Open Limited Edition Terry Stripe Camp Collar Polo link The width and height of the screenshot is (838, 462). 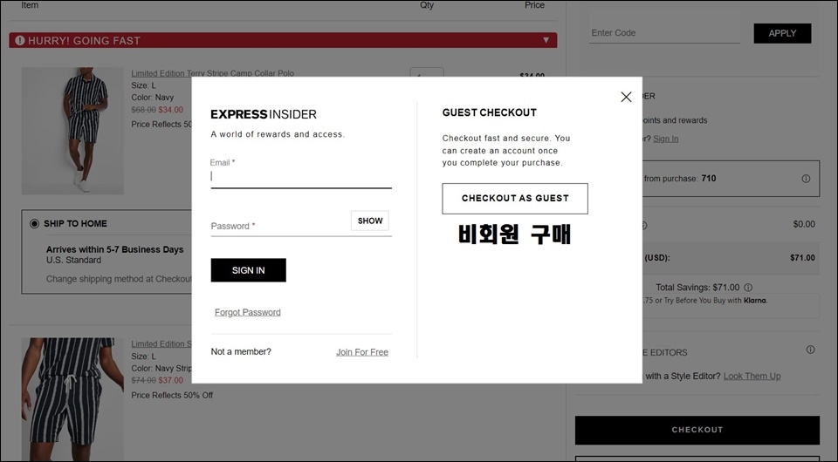coord(212,73)
